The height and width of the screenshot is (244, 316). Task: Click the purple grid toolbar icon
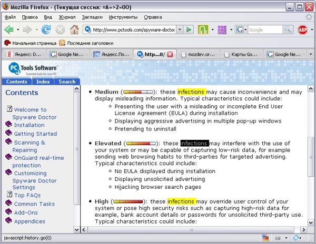222,29
